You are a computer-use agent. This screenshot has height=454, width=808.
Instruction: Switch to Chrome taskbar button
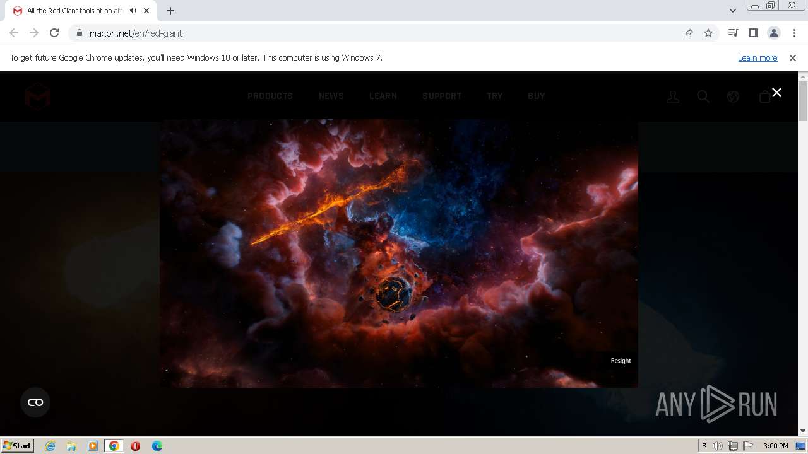point(114,446)
